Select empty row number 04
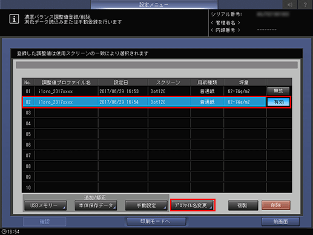This screenshot has height=235, width=313. point(28,124)
